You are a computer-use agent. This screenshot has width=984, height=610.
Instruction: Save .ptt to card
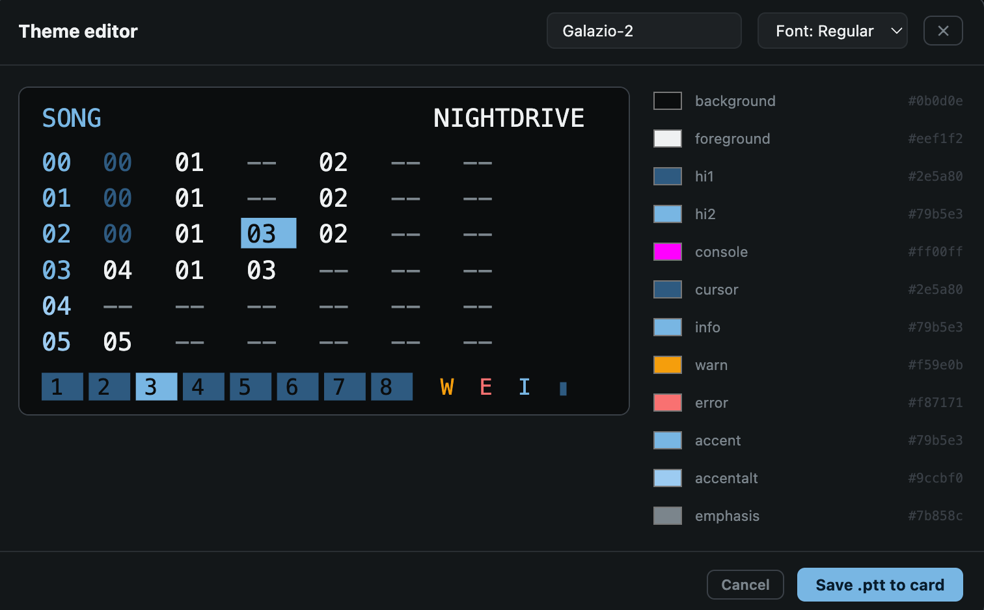[880, 585]
